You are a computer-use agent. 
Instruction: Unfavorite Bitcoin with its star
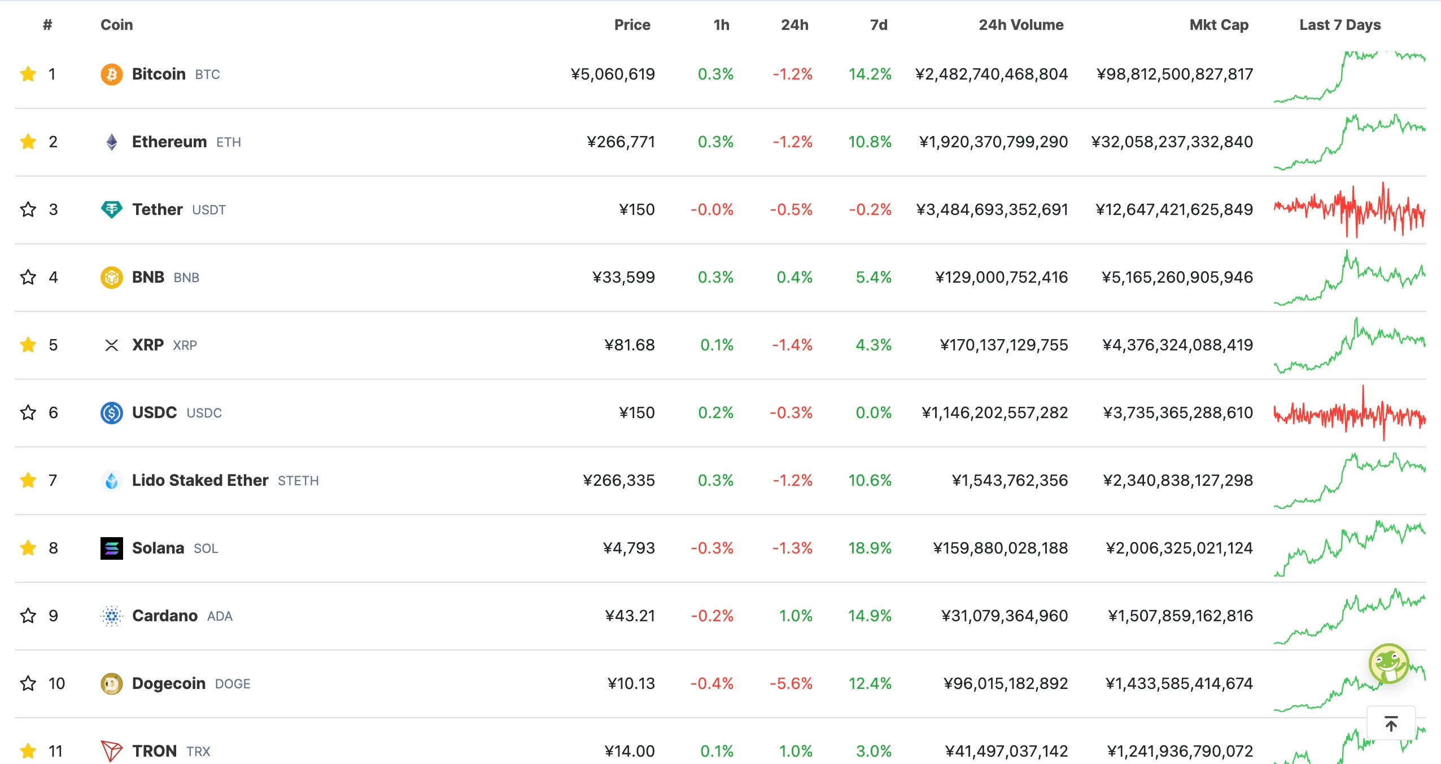[x=28, y=74]
